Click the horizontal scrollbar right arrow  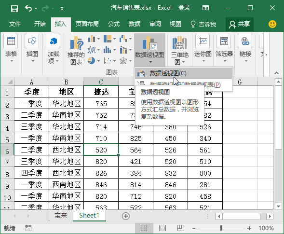tap(270, 216)
